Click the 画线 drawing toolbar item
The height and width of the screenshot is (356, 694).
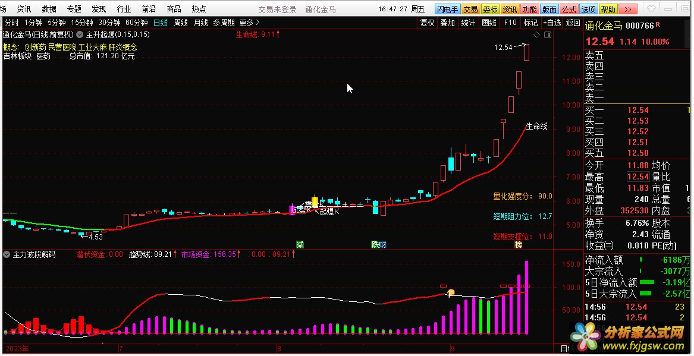click(x=489, y=23)
